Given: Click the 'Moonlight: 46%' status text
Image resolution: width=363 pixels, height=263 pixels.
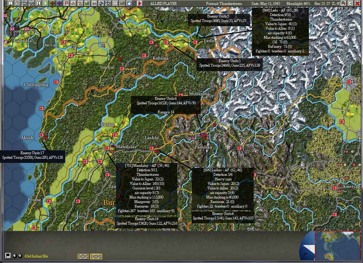Looking at the screenshot, I should [298, 3].
